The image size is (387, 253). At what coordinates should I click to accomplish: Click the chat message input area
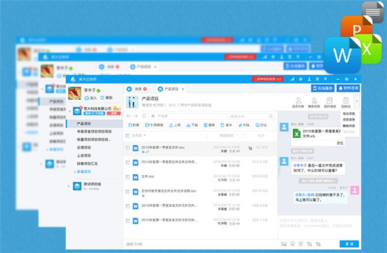[319, 227]
